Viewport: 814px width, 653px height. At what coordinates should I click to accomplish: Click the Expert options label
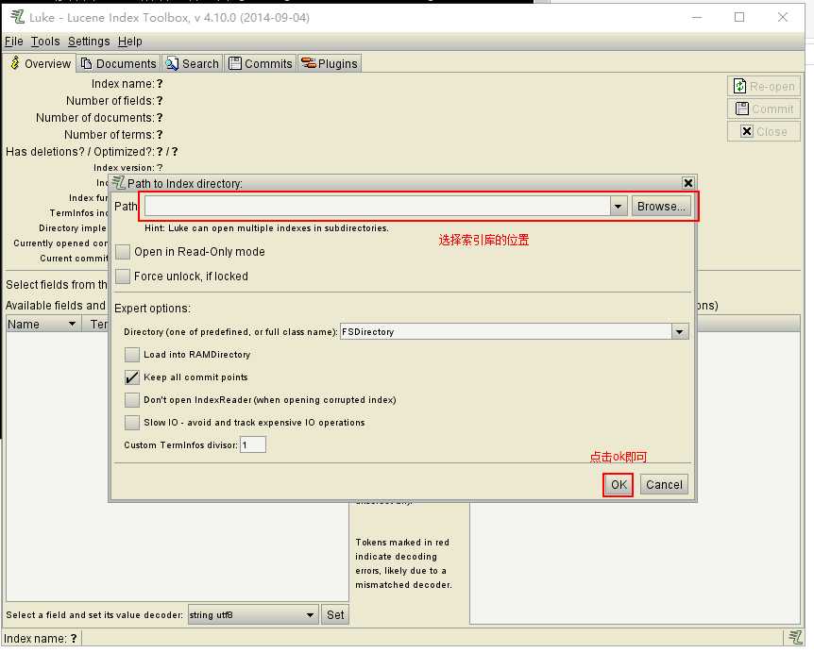coord(152,309)
